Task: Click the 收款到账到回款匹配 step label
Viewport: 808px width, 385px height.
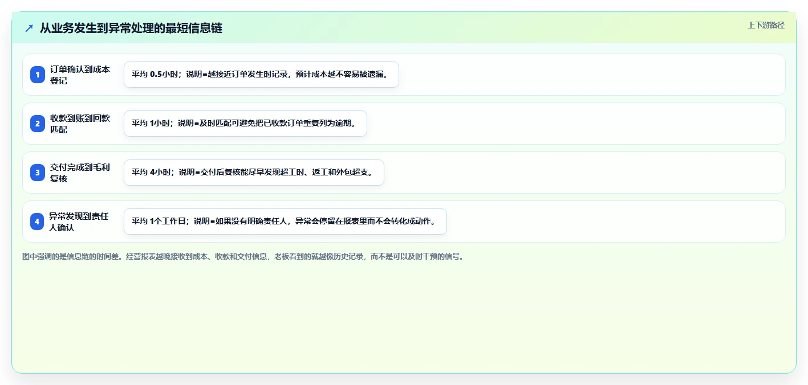Action: coord(80,124)
